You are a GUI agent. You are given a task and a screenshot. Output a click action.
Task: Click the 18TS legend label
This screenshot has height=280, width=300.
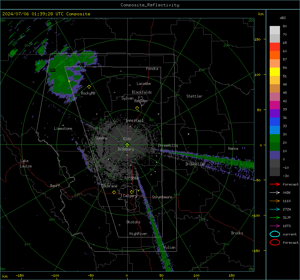tap(287, 226)
